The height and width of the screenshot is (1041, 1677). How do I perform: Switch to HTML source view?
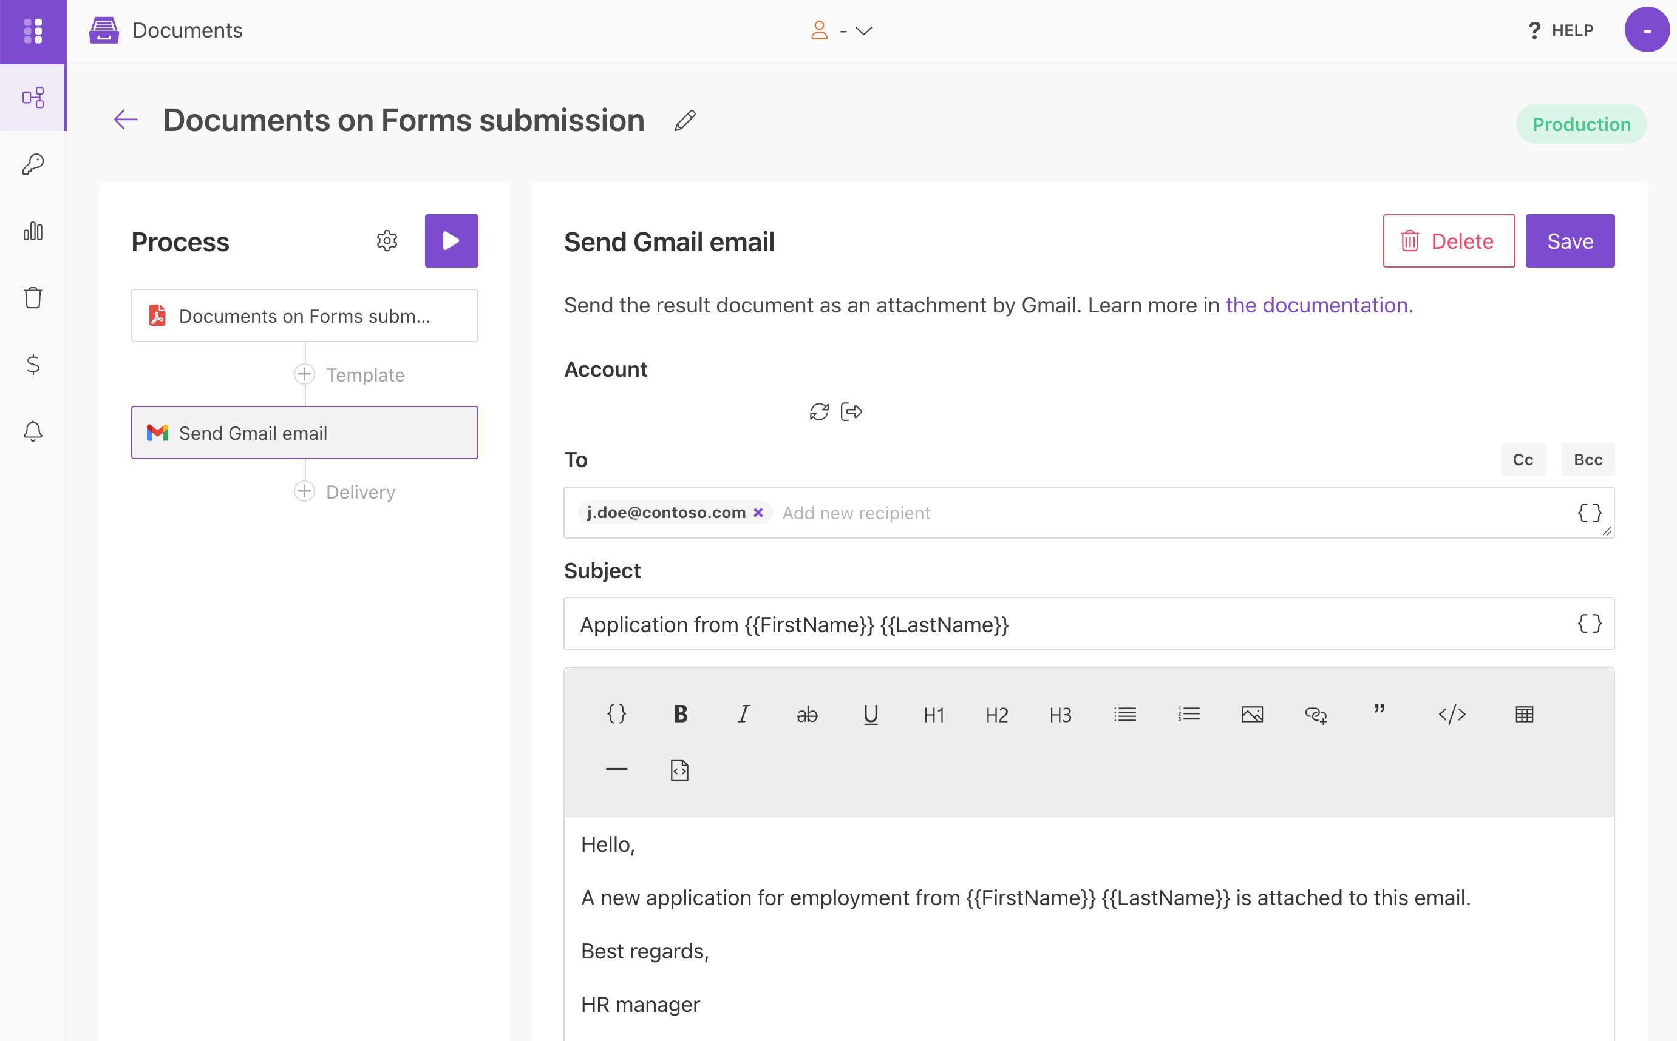coord(679,769)
